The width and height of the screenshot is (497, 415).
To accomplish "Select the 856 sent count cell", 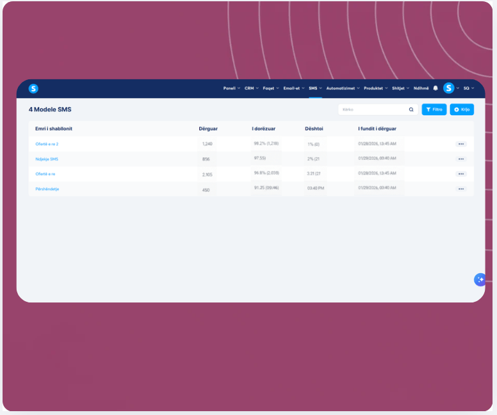I will 206,159.
